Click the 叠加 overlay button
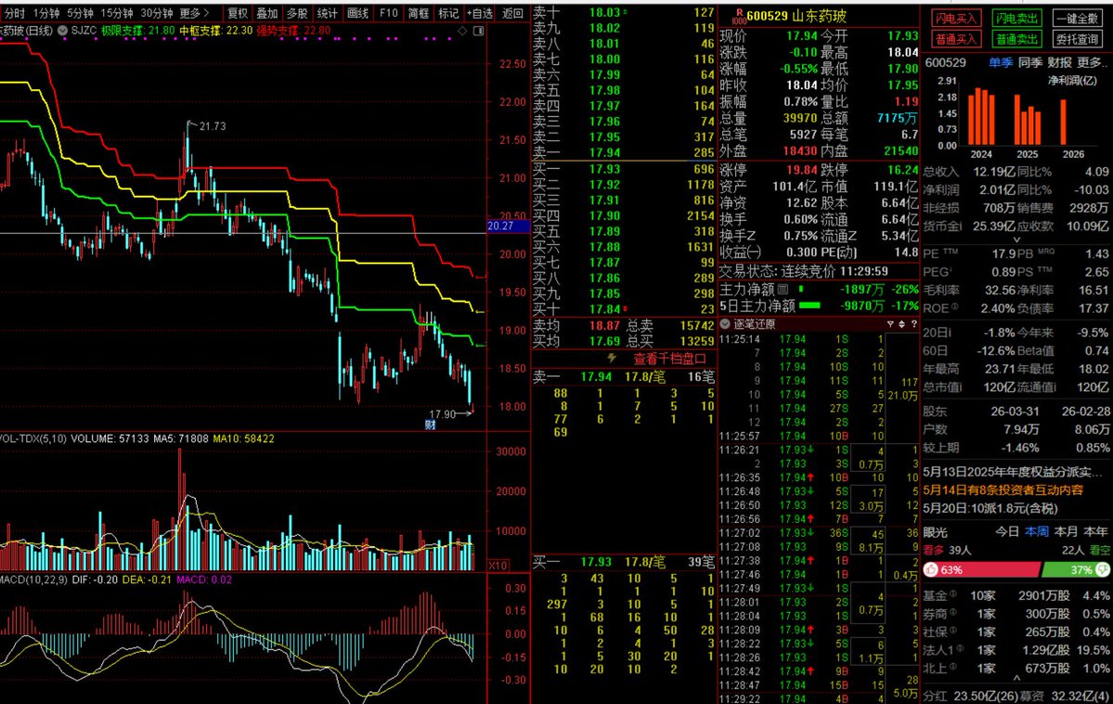The height and width of the screenshot is (704, 1113). [x=267, y=13]
